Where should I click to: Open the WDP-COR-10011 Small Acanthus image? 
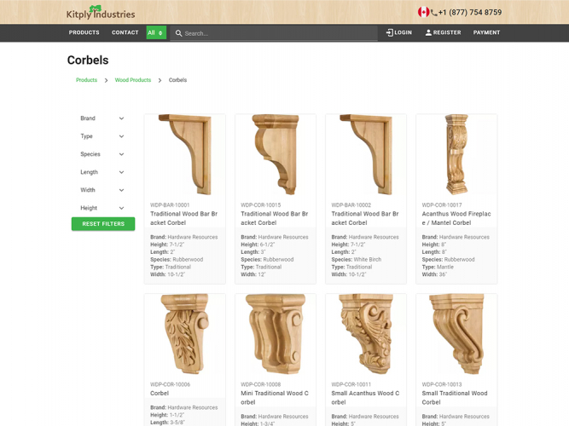(x=366, y=334)
